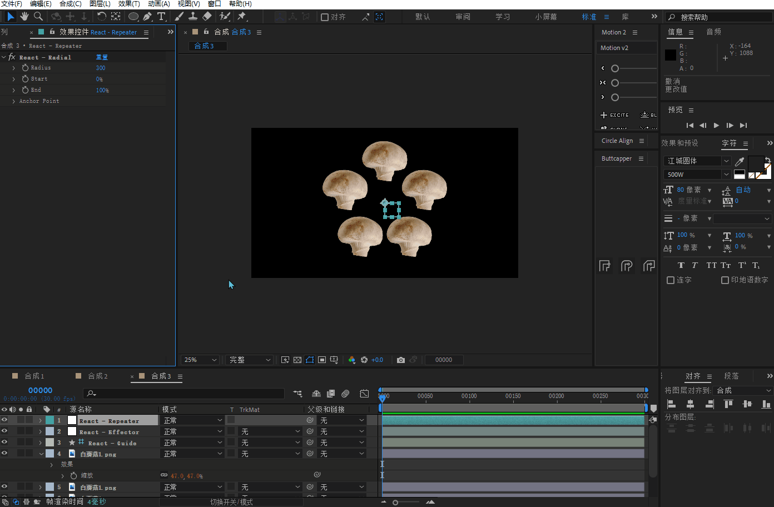Toggle the 缩放 scale stopwatch
Image resolution: width=774 pixels, height=507 pixels.
pyautogui.click(x=73, y=476)
